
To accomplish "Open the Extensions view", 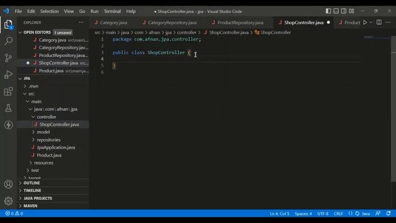I will click(8, 91).
